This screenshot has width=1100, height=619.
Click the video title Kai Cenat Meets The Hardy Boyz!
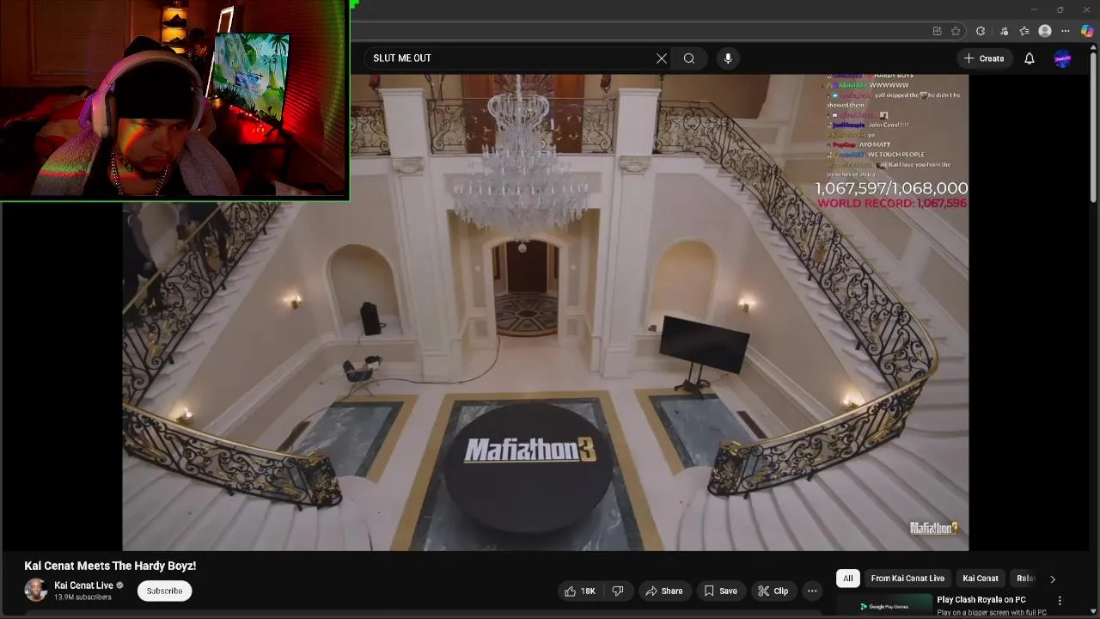pyautogui.click(x=110, y=566)
